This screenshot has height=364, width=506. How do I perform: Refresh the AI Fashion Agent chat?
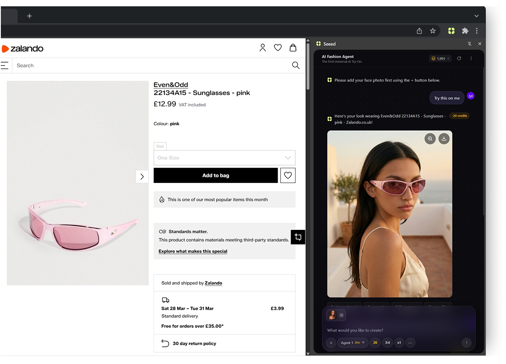(459, 58)
